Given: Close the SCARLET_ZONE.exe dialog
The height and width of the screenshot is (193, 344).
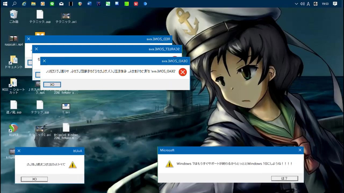Looking at the screenshot, I should [x=37, y=49].
